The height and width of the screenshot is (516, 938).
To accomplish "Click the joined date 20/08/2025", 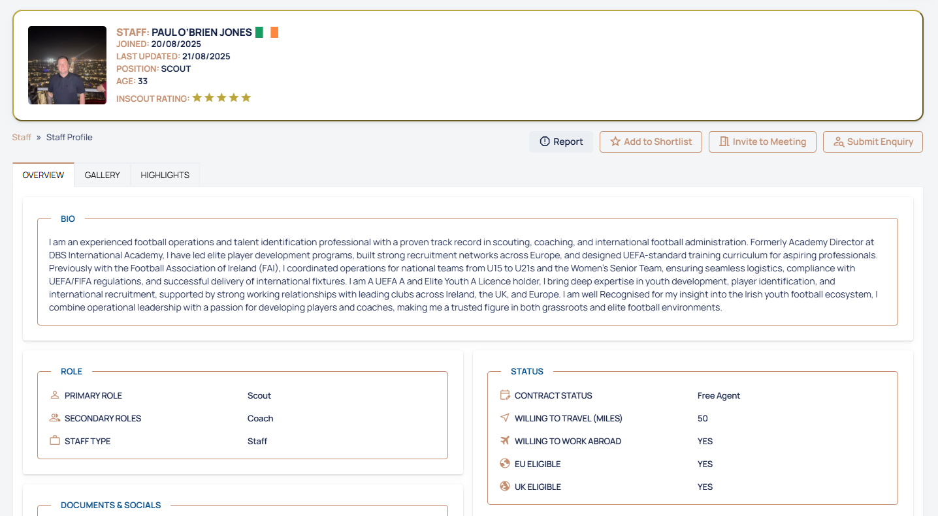I will [176, 44].
